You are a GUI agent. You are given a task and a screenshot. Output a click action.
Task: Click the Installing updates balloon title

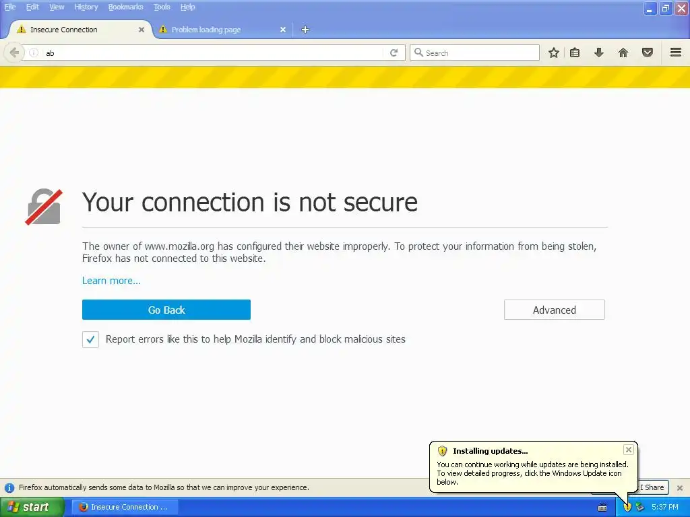(x=491, y=451)
